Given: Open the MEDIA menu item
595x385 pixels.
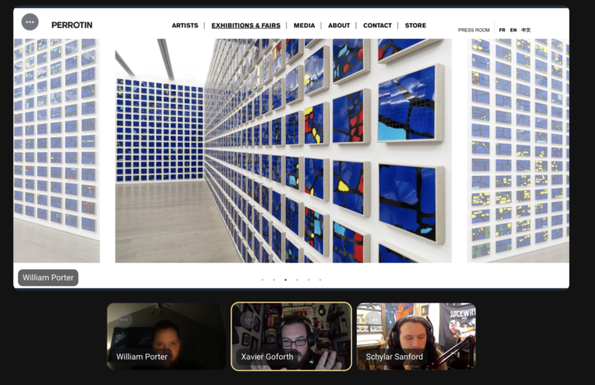Looking at the screenshot, I should click(x=304, y=26).
